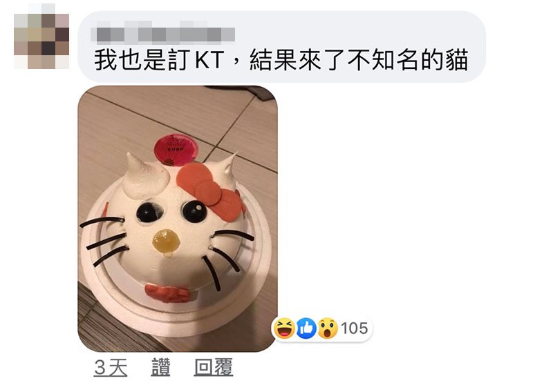Click the laughing Haha reaction emoji
Screen dimensions: 553x385
click(x=284, y=328)
